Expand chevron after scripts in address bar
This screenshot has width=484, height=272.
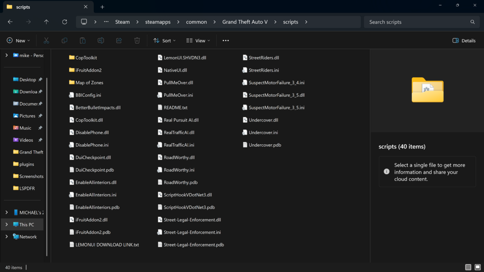(x=306, y=22)
